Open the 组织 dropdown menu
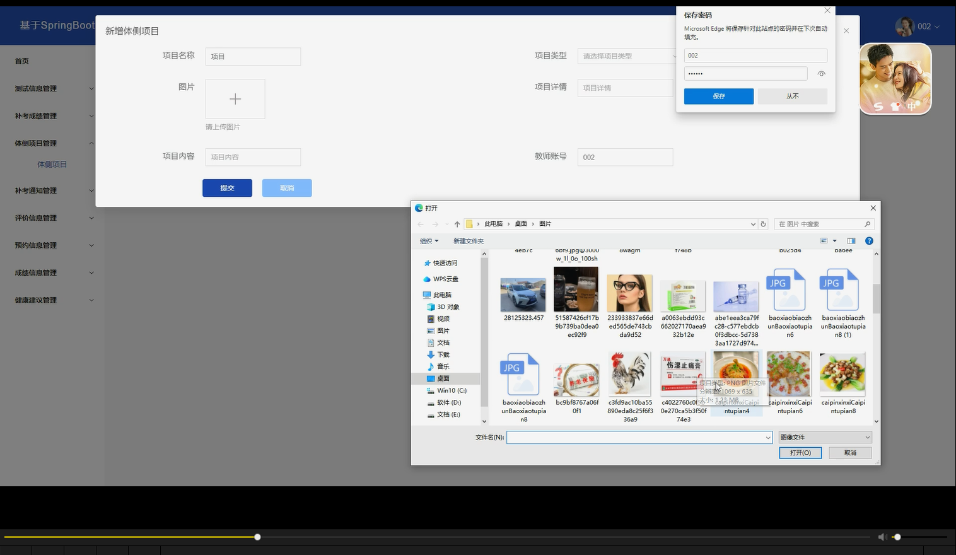The image size is (956, 555). pos(429,241)
